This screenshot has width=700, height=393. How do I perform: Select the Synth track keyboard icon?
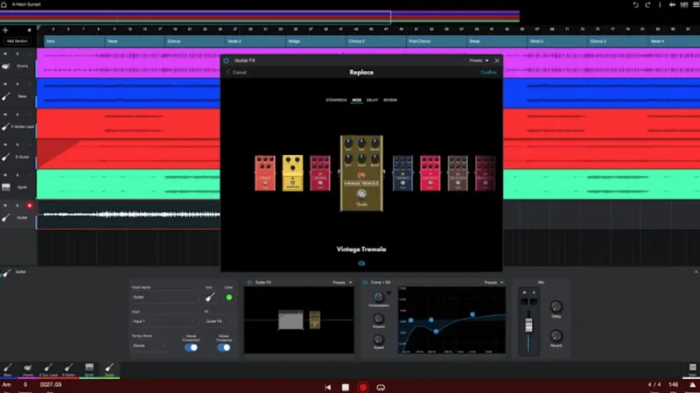5,187
